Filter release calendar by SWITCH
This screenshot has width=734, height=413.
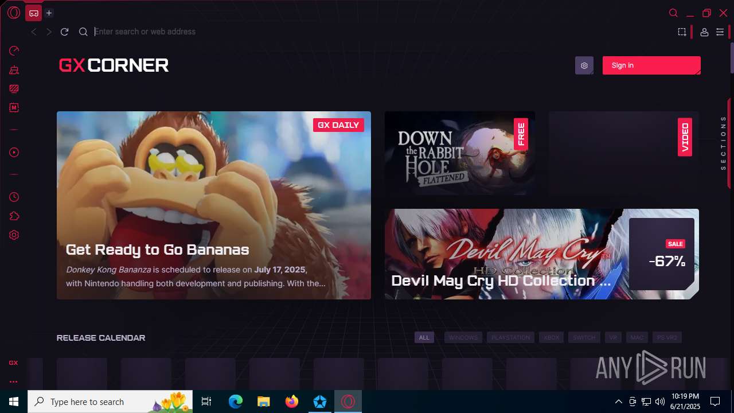584,337
